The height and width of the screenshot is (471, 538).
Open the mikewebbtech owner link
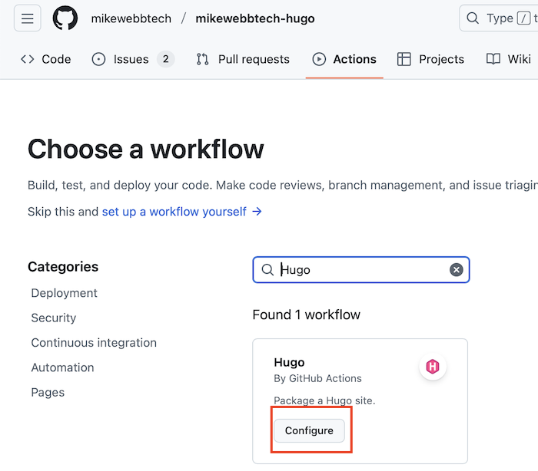click(x=131, y=18)
